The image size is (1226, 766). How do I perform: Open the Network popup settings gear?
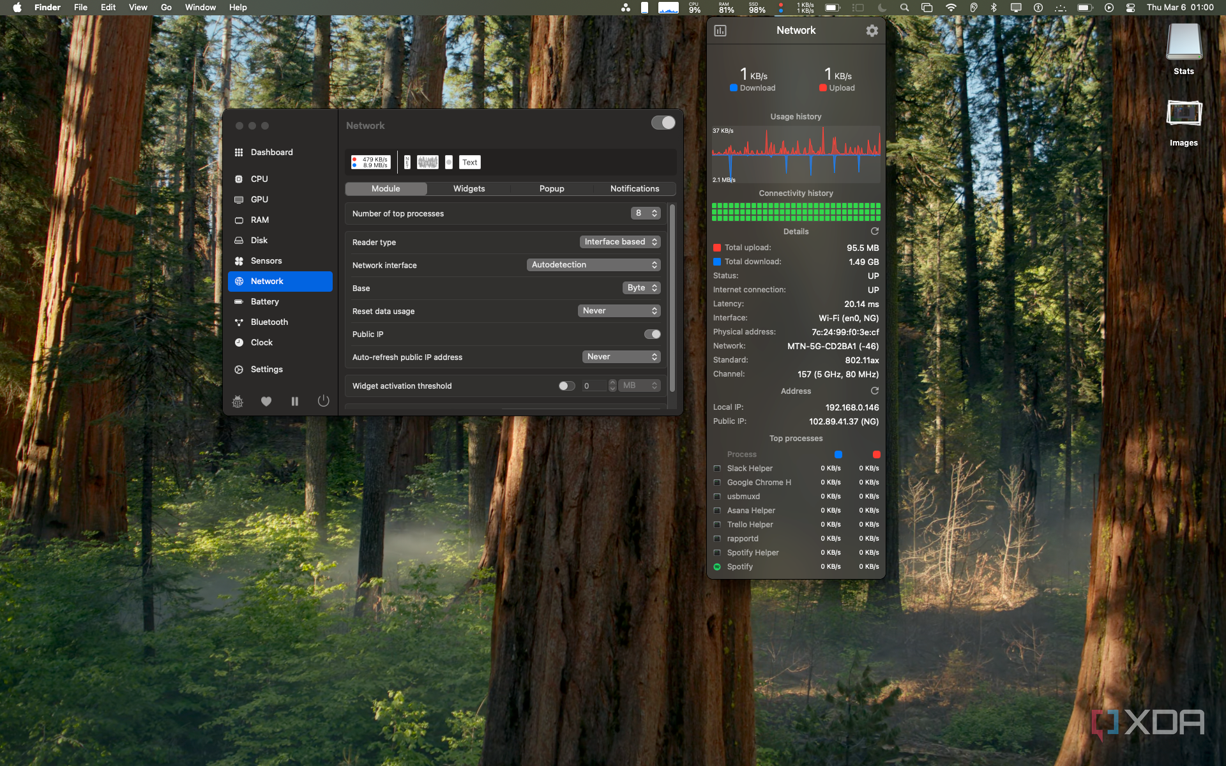click(x=872, y=31)
